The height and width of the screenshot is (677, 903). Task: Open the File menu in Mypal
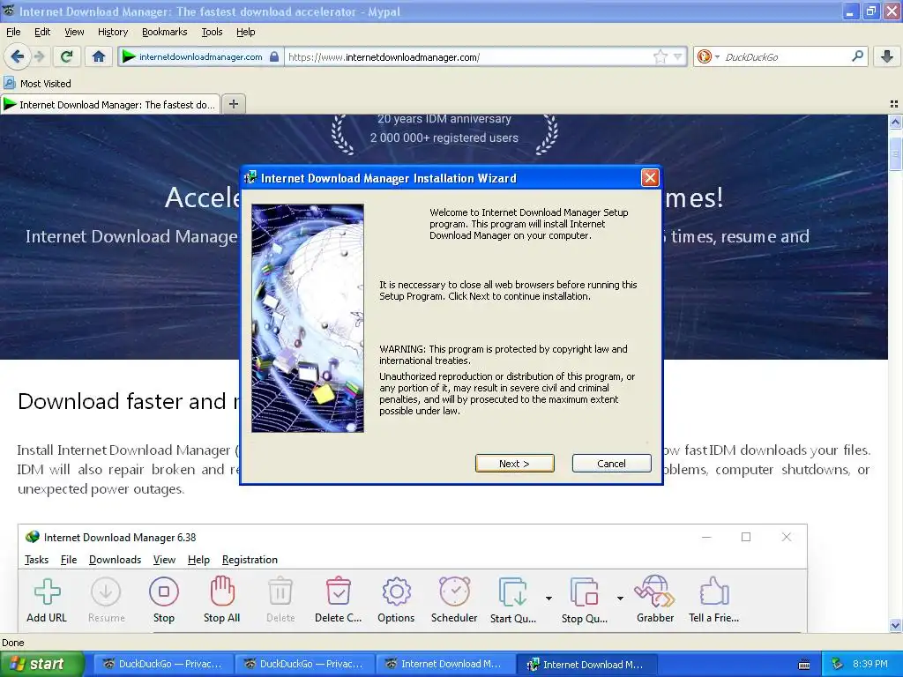tap(13, 32)
